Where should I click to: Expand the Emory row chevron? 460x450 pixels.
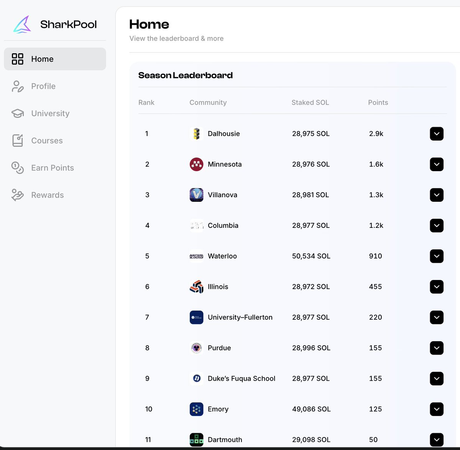tap(437, 409)
